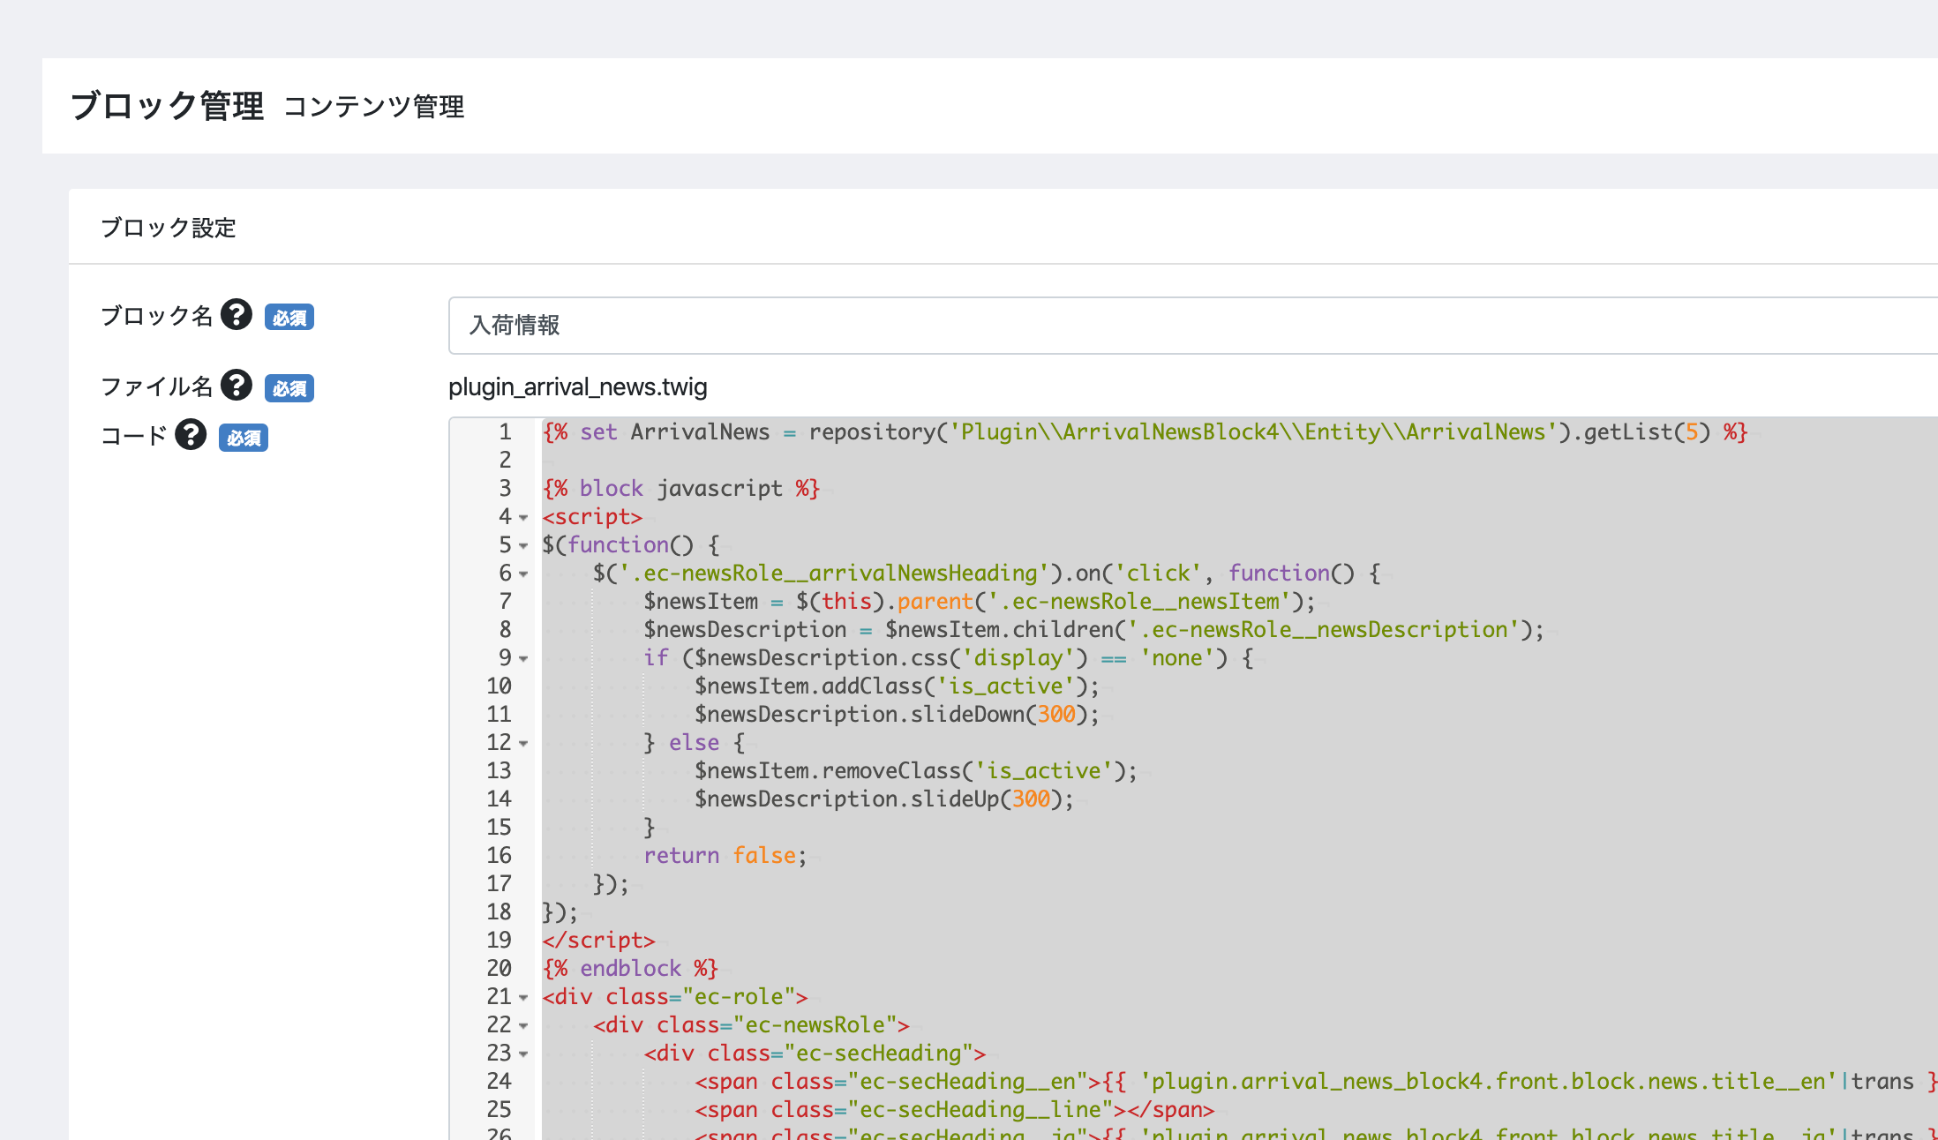The width and height of the screenshot is (1938, 1140).
Task: Click the 必須 badge beside ブロック名
Action: point(289,318)
